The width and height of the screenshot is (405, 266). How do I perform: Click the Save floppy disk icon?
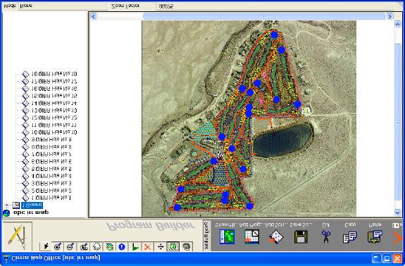(301, 237)
